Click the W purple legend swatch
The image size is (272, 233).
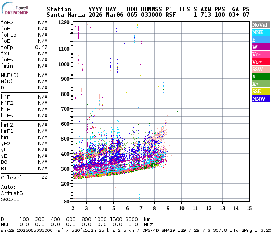pyautogui.click(x=261, y=47)
